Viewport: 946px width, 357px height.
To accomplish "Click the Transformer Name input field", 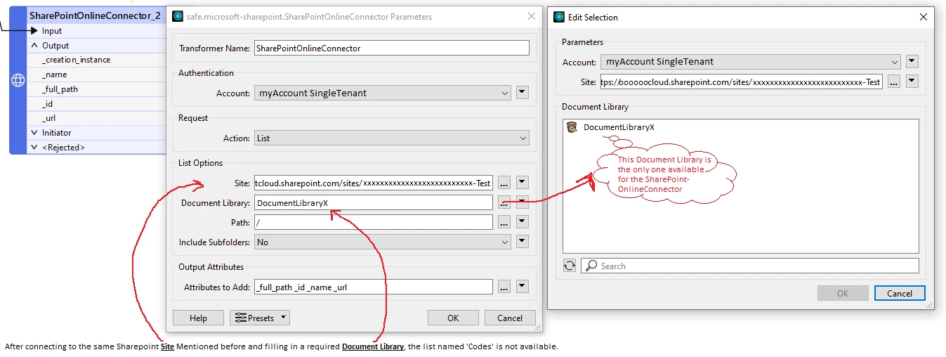I will tap(392, 48).
